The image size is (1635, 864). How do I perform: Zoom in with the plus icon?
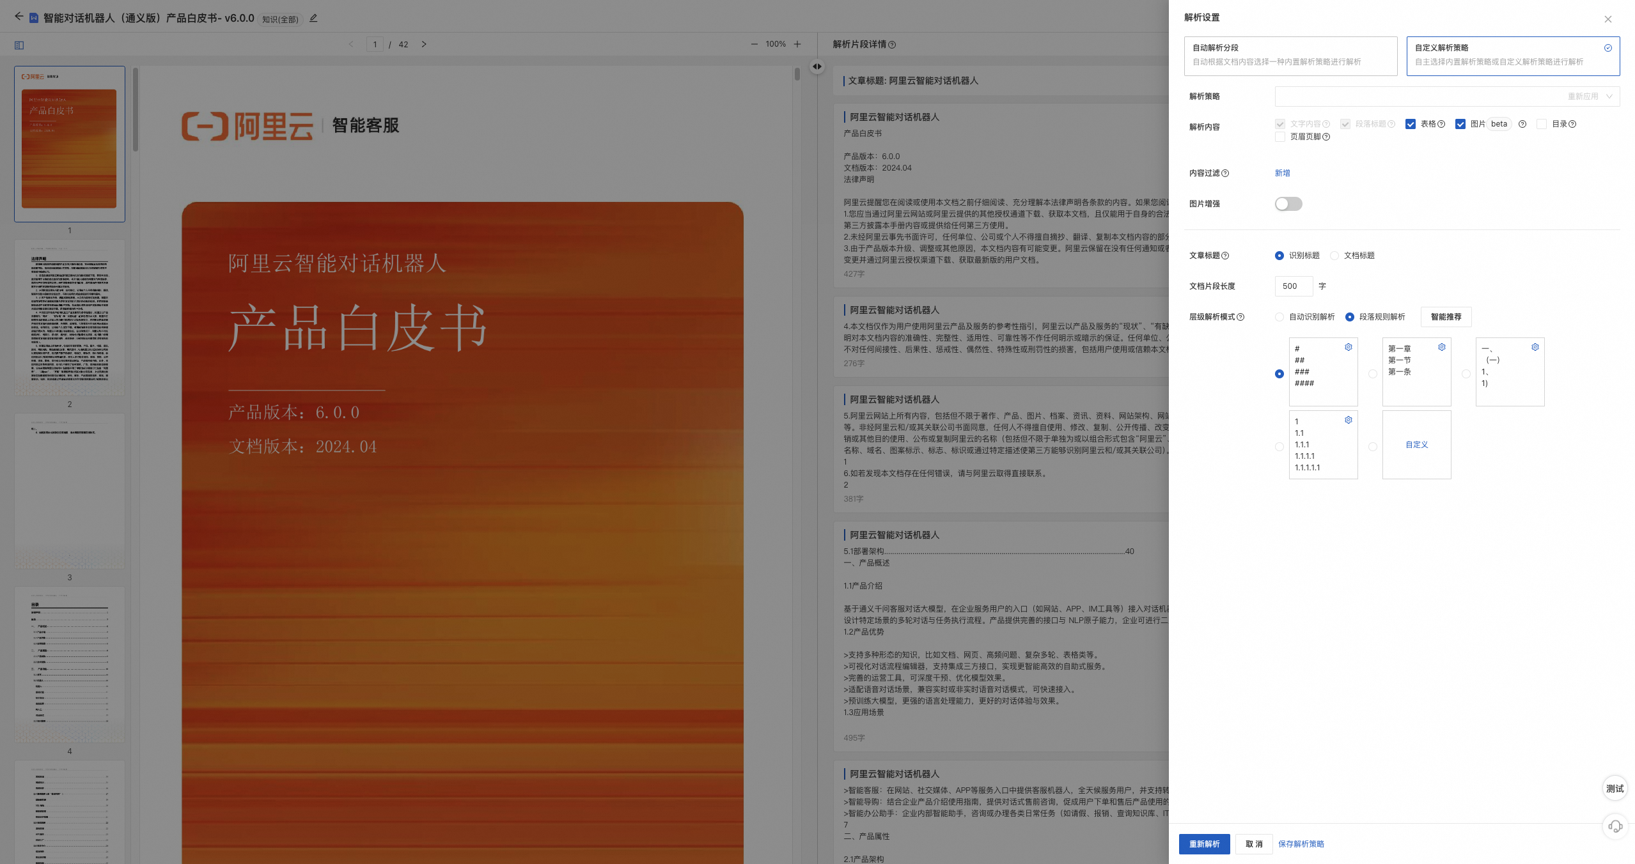point(797,44)
